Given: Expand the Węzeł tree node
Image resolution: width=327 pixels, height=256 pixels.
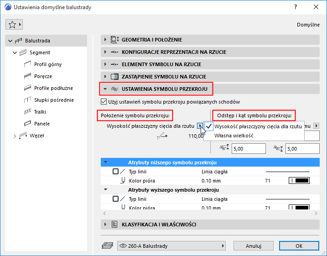Looking at the screenshot, I should tap(15, 136).
